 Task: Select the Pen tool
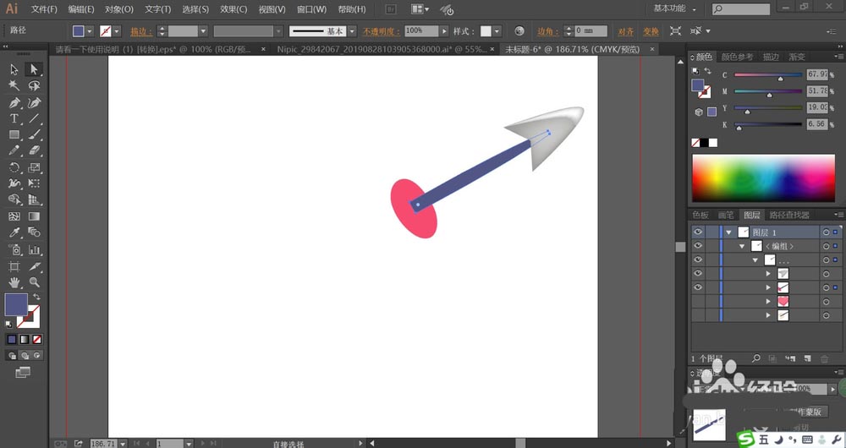pos(14,102)
